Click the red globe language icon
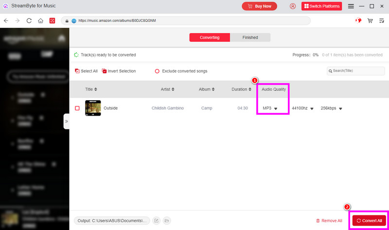This screenshot has height=230, width=389. click(x=358, y=20)
